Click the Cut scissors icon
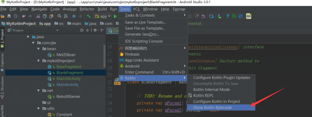The image size is (312, 117). click(38, 16)
